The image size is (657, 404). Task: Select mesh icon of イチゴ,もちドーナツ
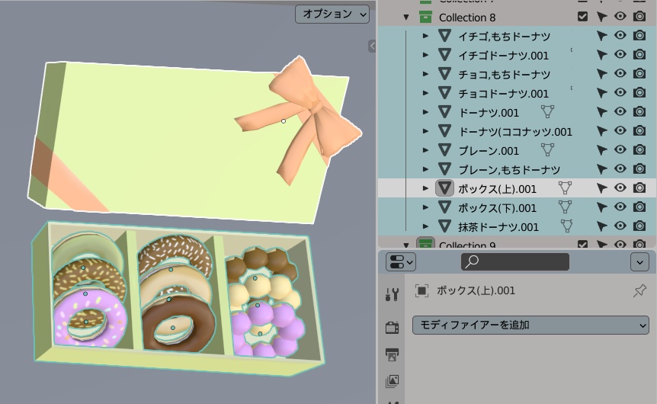coord(444,36)
